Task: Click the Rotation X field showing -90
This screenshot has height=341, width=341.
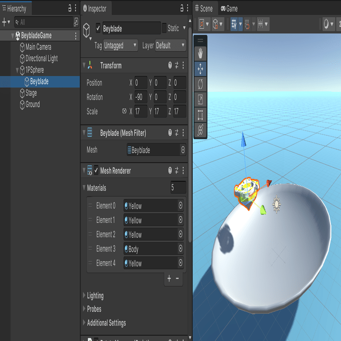Action: tap(141, 97)
